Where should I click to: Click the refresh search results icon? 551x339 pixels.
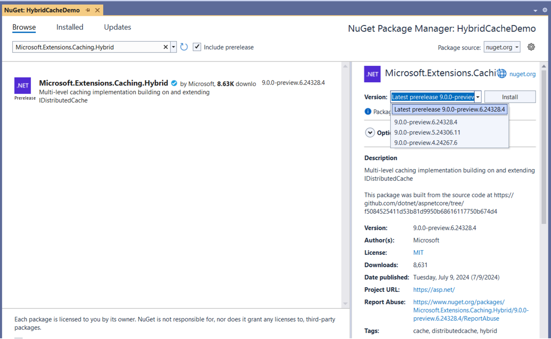(184, 47)
